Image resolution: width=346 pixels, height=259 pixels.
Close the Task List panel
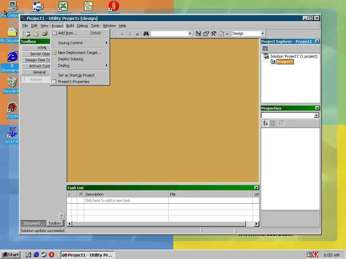coord(256,188)
